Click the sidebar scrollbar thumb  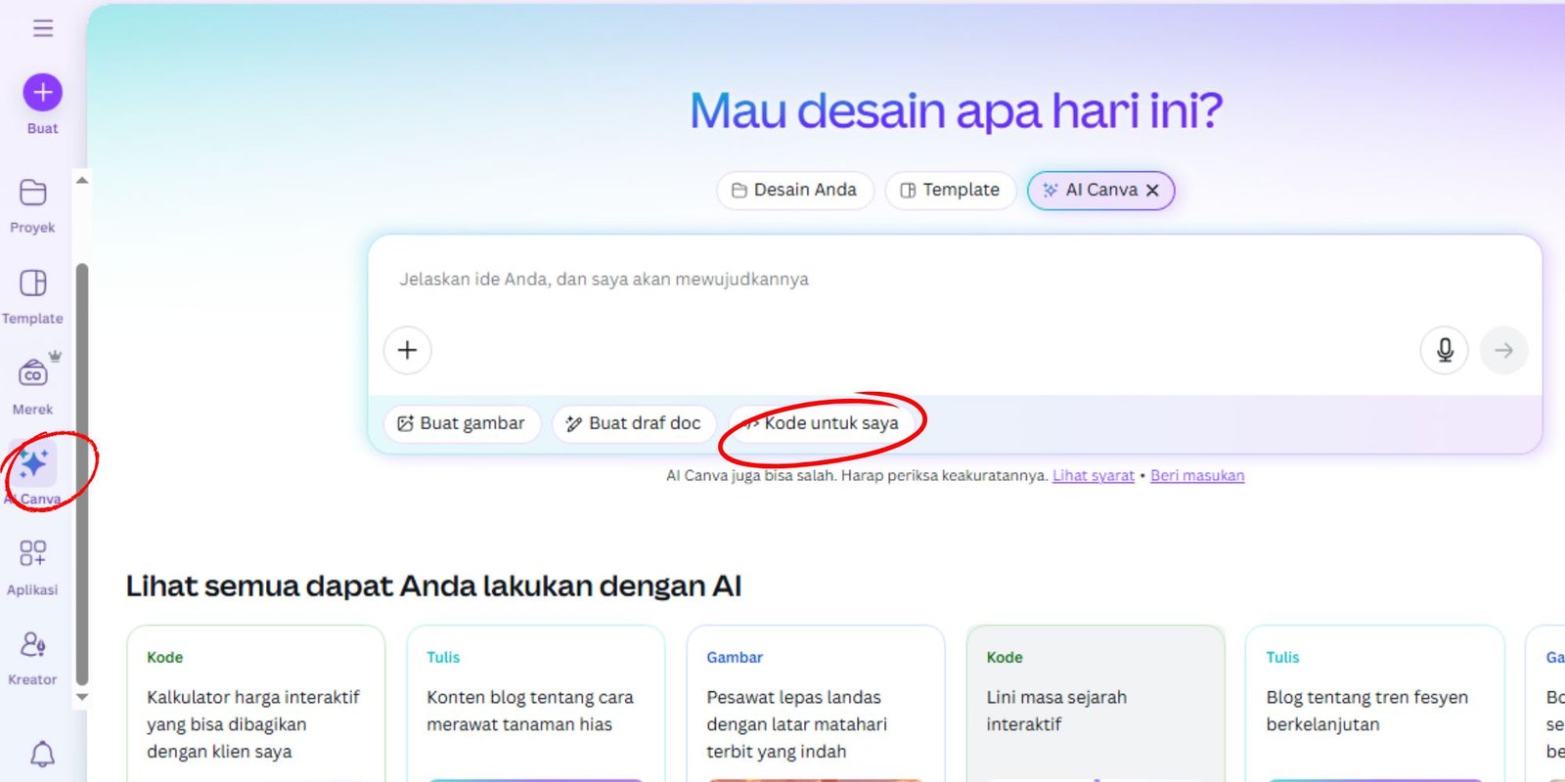click(82, 474)
